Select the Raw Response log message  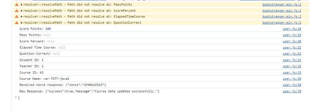[x=89, y=91]
